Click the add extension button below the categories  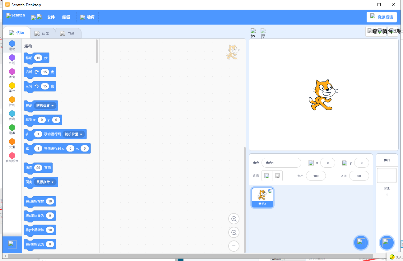click(x=12, y=245)
